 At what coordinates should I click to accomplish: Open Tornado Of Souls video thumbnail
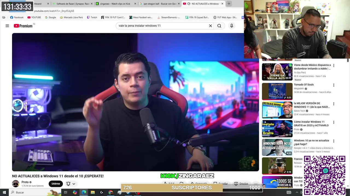tap(277, 91)
